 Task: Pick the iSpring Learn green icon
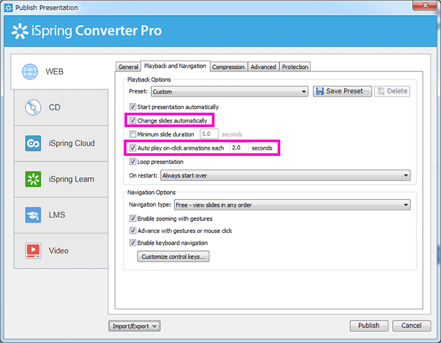(x=33, y=179)
